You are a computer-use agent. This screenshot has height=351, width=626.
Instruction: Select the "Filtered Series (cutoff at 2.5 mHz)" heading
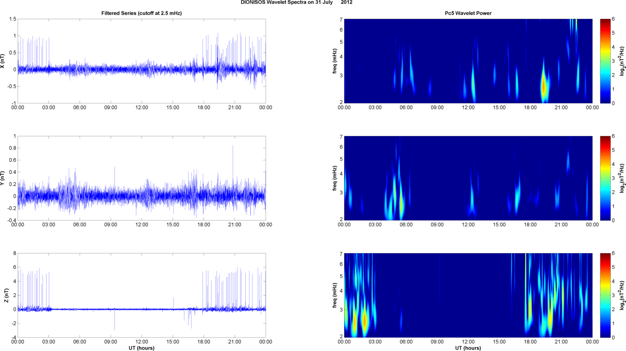142,13
